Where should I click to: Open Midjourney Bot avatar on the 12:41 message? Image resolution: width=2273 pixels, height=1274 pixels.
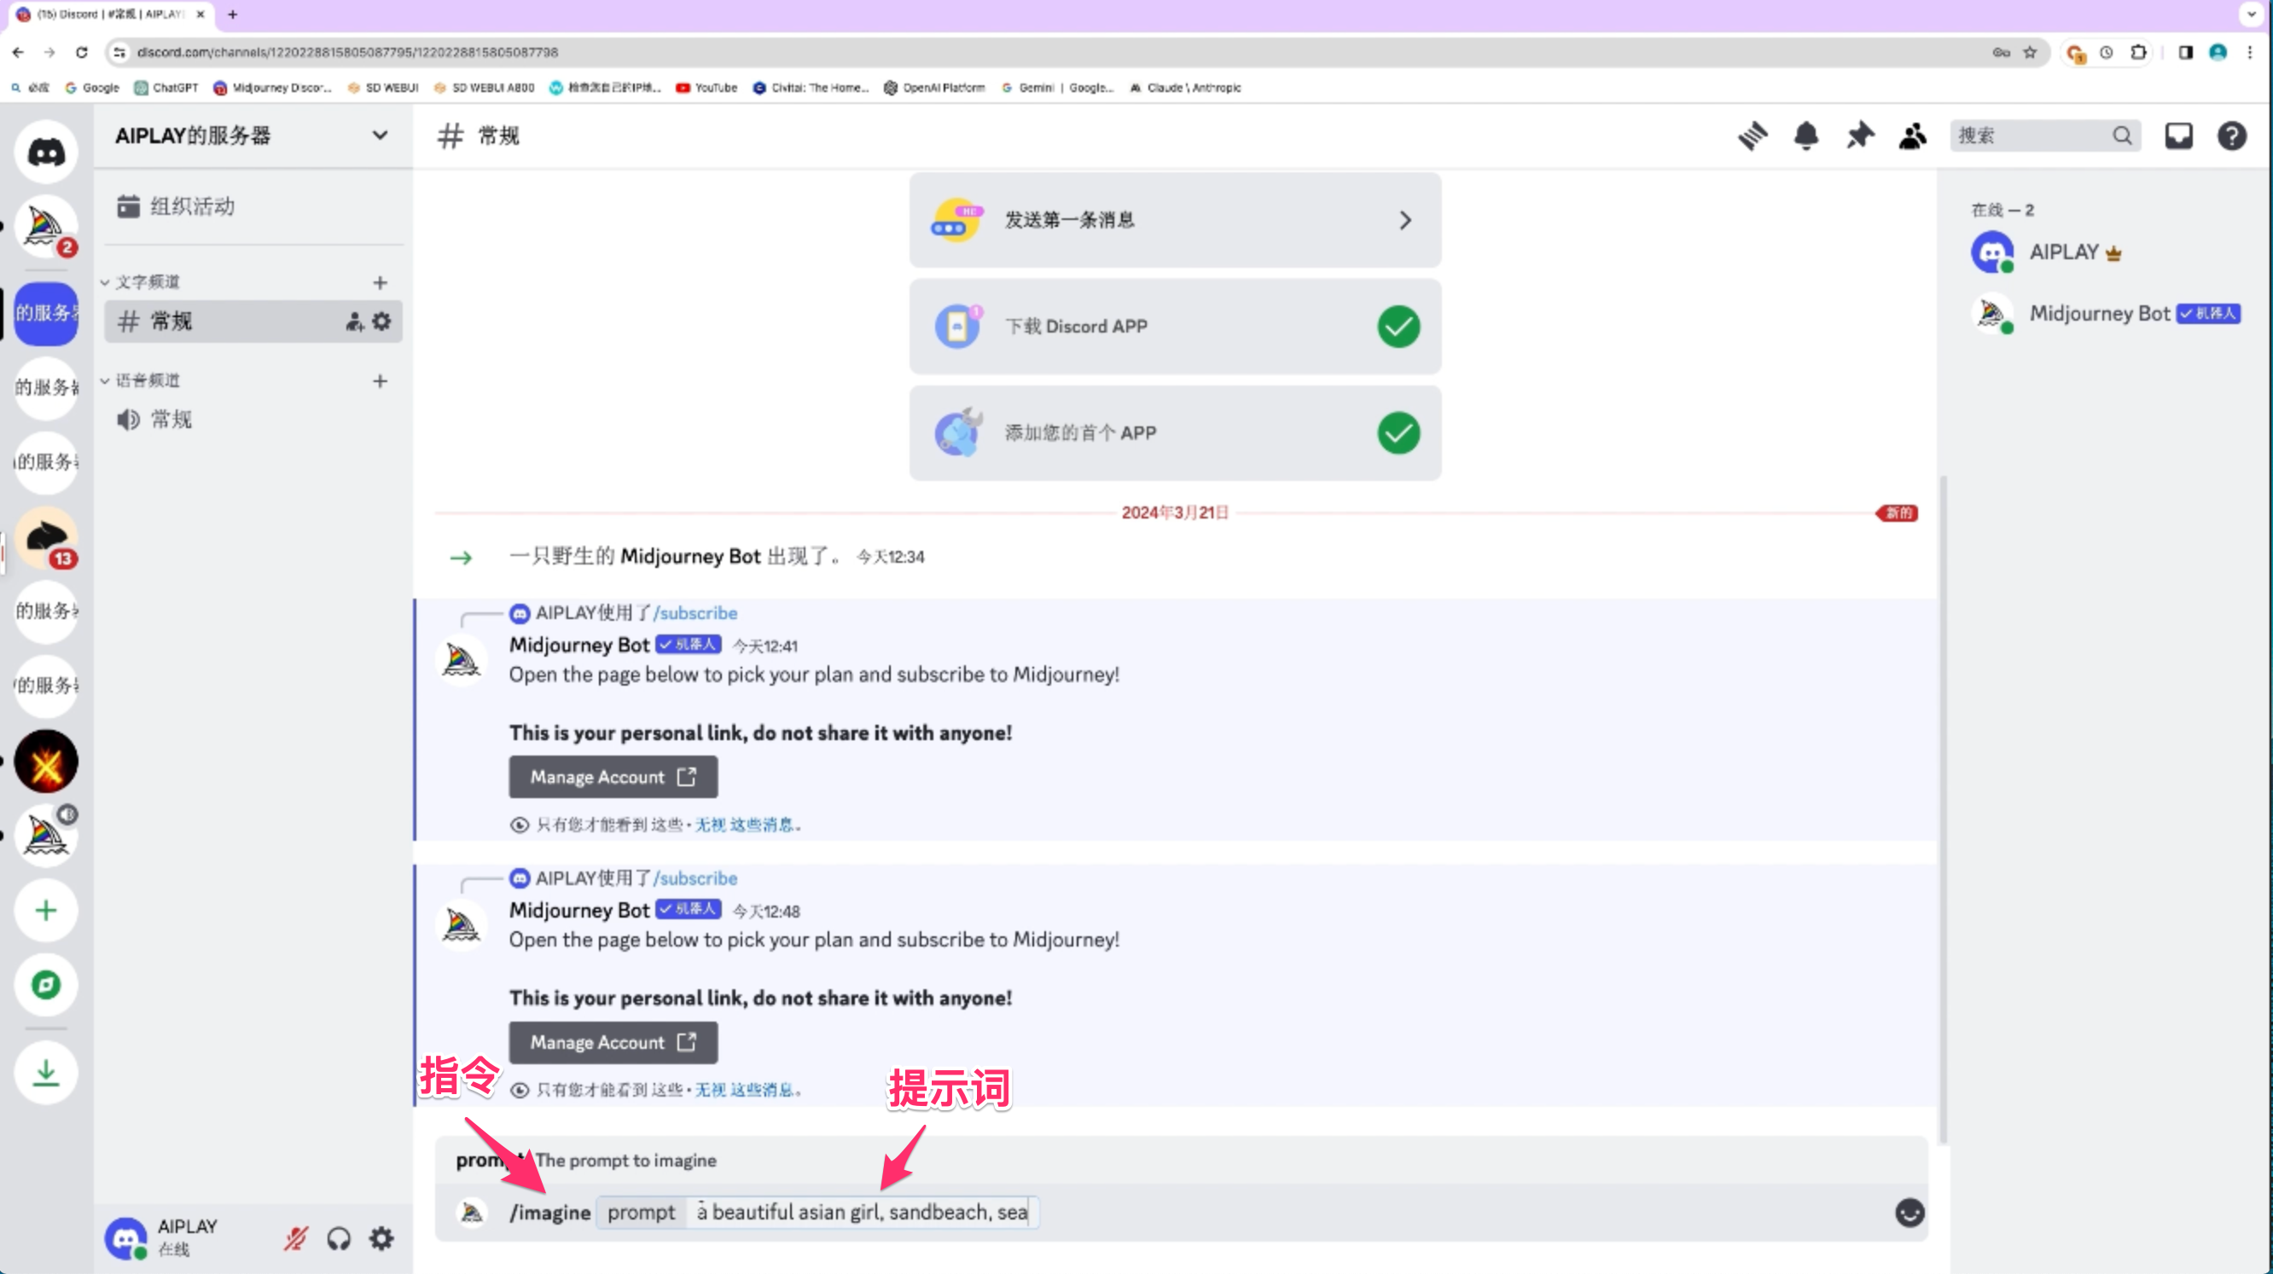click(462, 658)
